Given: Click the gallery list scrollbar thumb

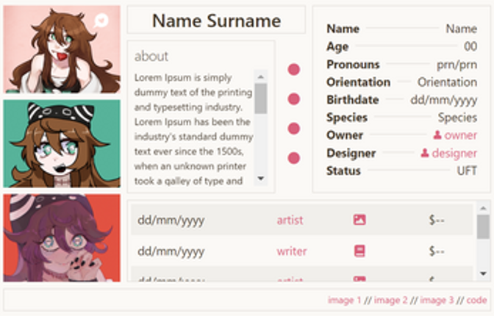Looking at the screenshot, I should tap(483, 227).
